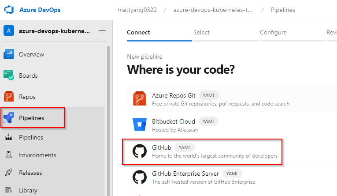Click the YAML badge next to Bitbucket Cloud
337x196 pixels.
coord(208,121)
